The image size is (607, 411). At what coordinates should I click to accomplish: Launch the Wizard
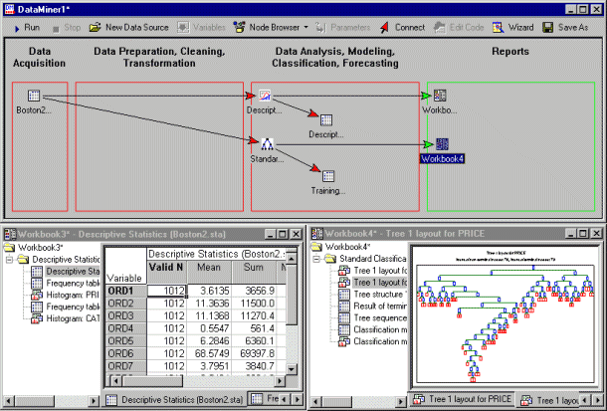512,28
